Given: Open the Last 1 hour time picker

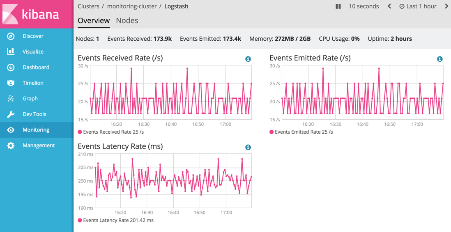Looking at the screenshot, I should (418, 6).
